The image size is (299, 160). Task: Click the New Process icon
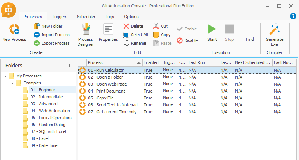click(14, 29)
